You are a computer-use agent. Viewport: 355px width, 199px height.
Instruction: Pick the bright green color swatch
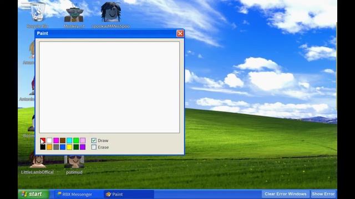pyautogui.click(x=76, y=140)
